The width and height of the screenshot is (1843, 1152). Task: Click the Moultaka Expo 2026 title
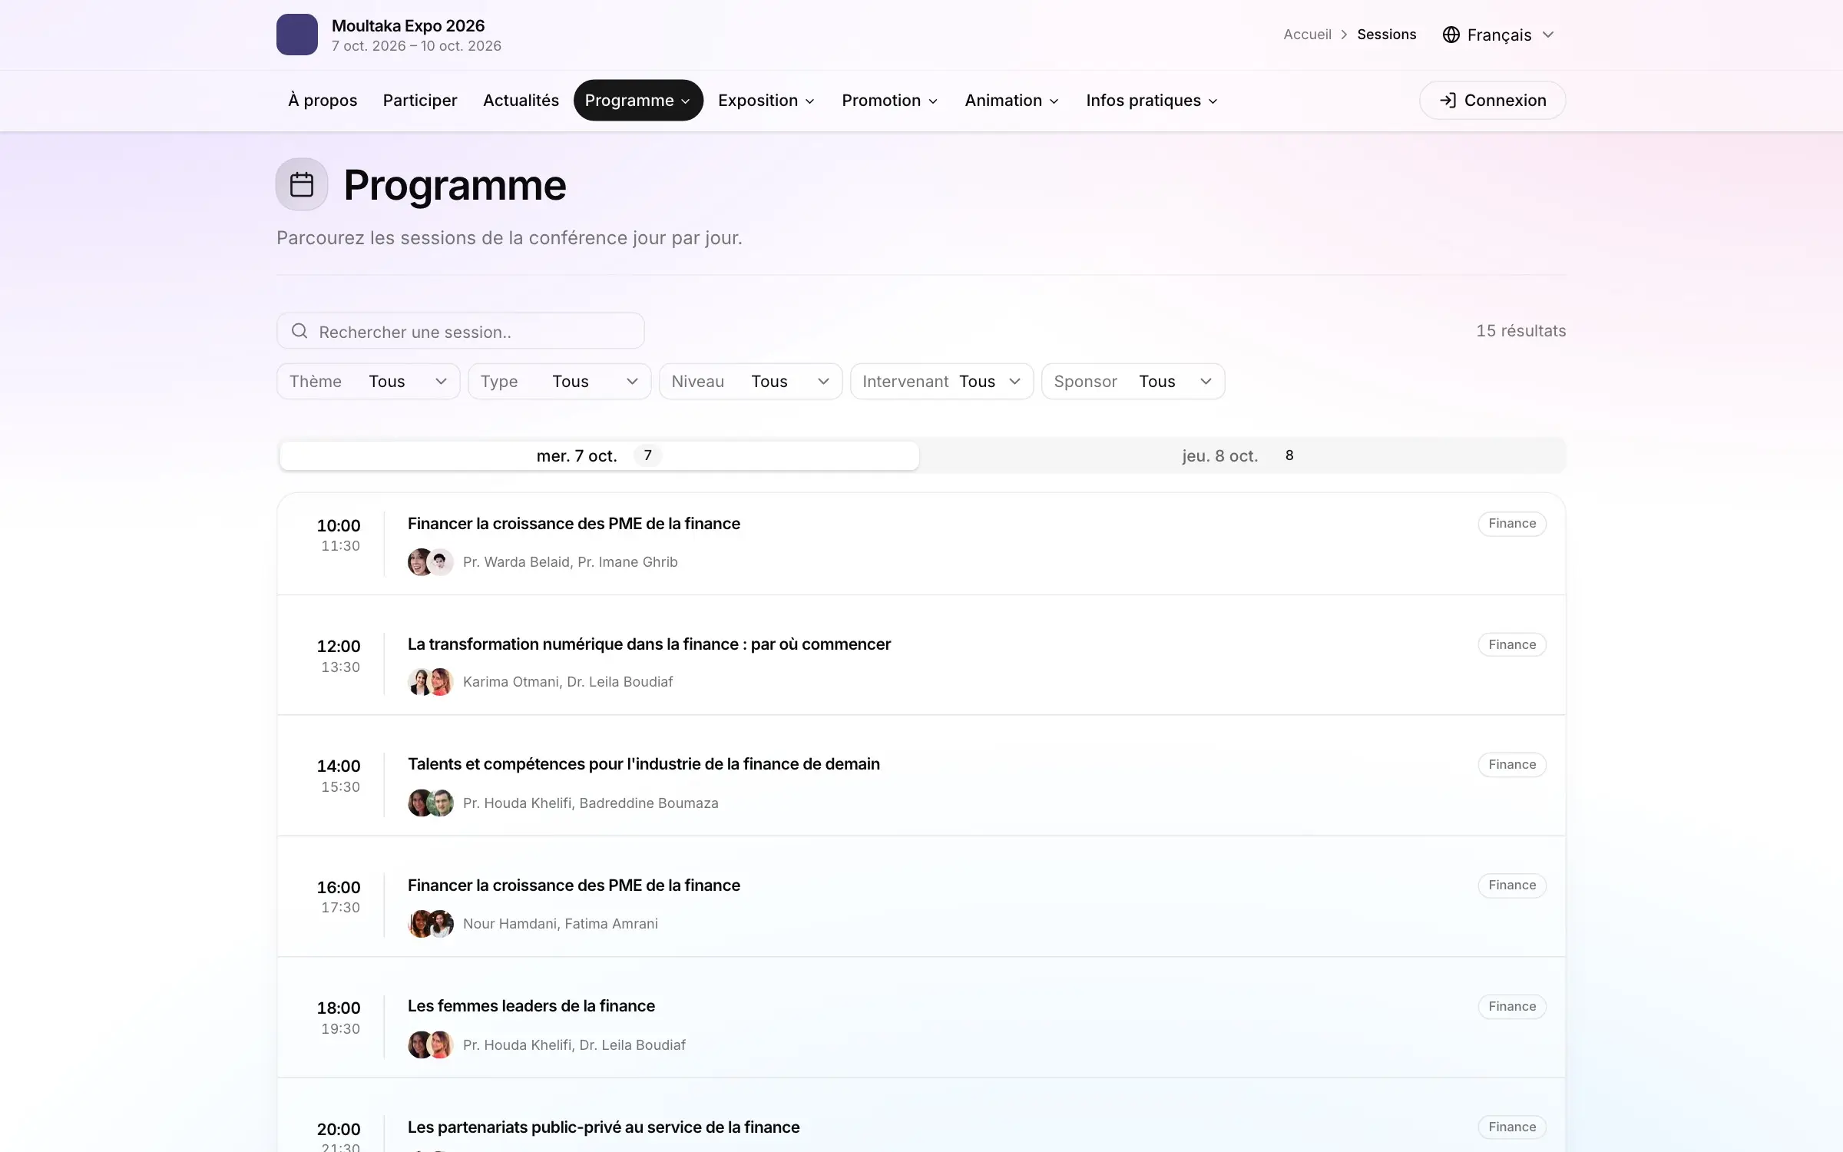(408, 25)
